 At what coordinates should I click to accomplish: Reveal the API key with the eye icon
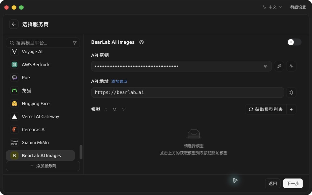pos(266,66)
